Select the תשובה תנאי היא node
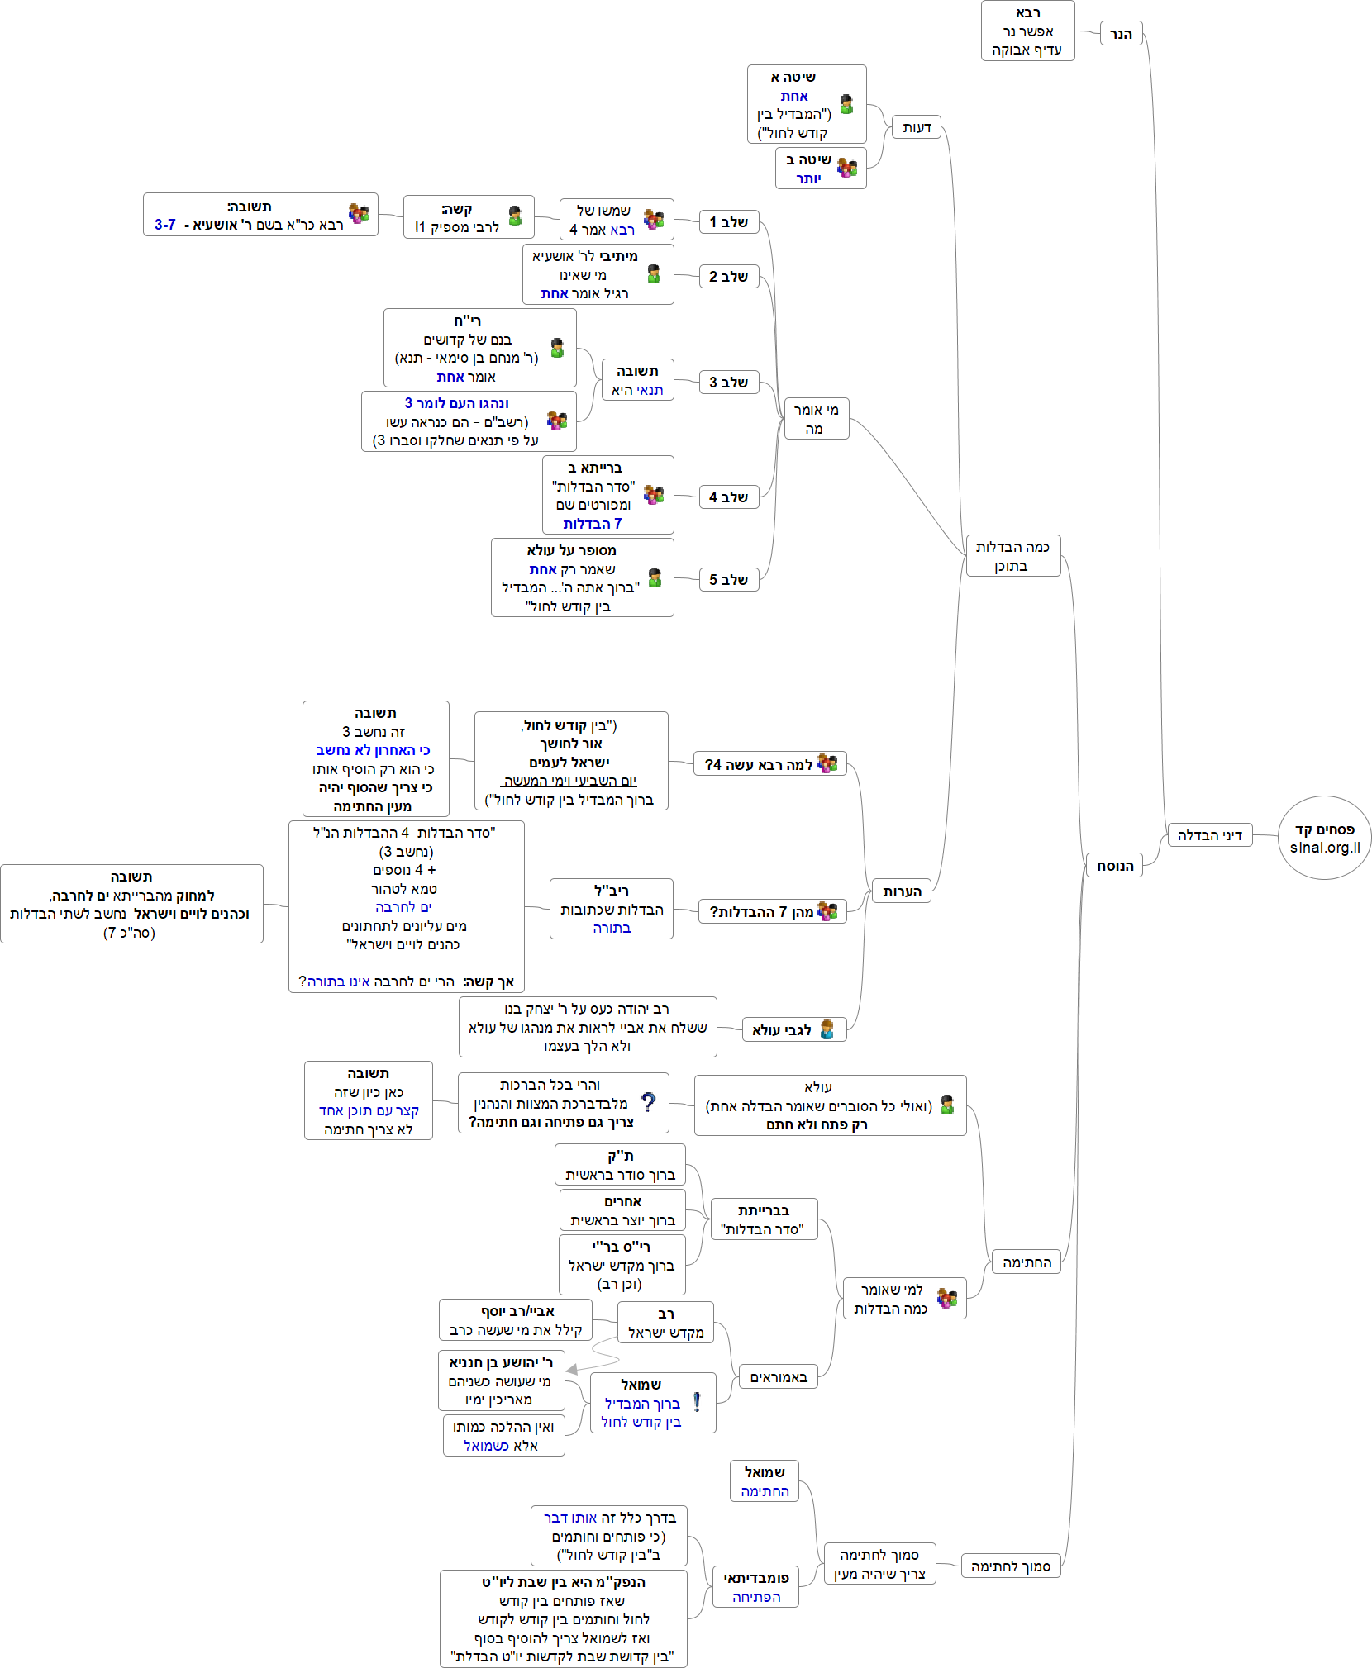1372x1668 pixels. [x=637, y=380]
